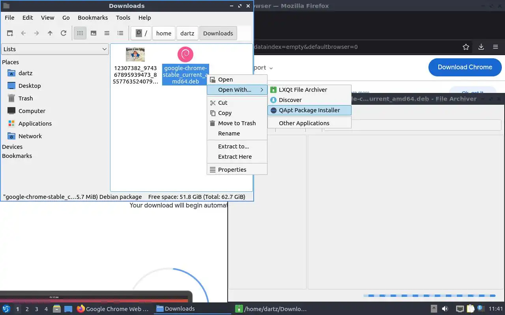Choose 'Cut' in the context menu
Screen dimensions: 505x315
click(x=237, y=103)
